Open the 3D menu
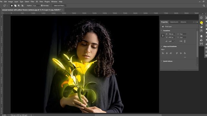Screen dimensions: 207x116 37,2
